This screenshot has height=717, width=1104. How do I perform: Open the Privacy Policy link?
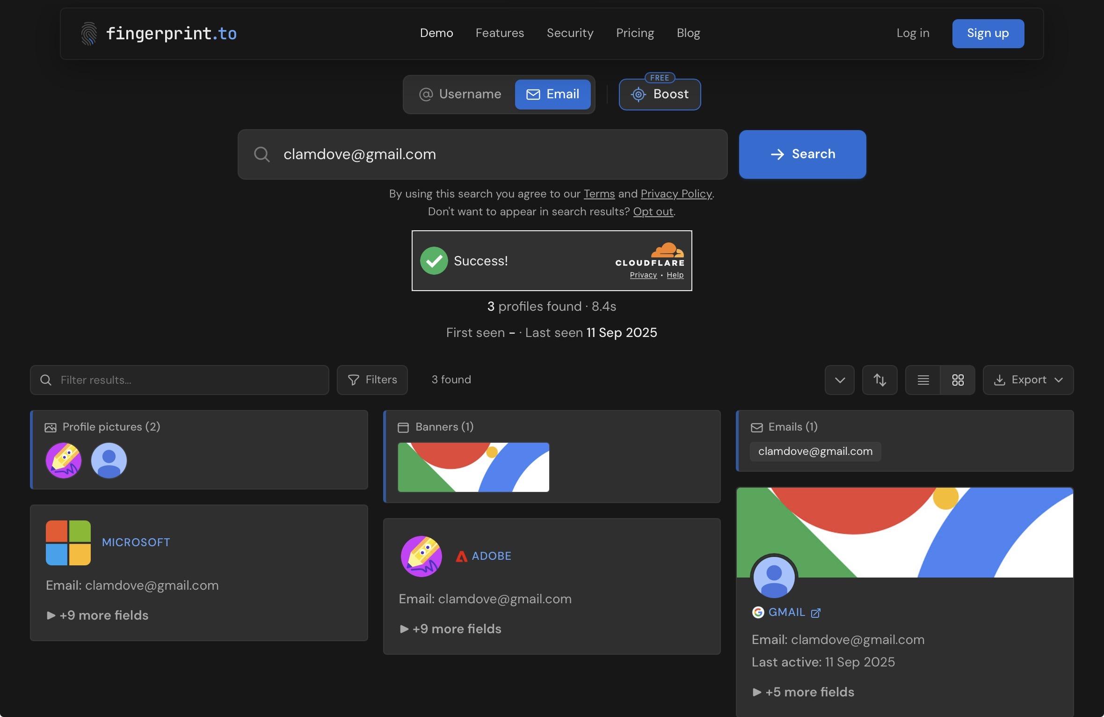pyautogui.click(x=676, y=194)
